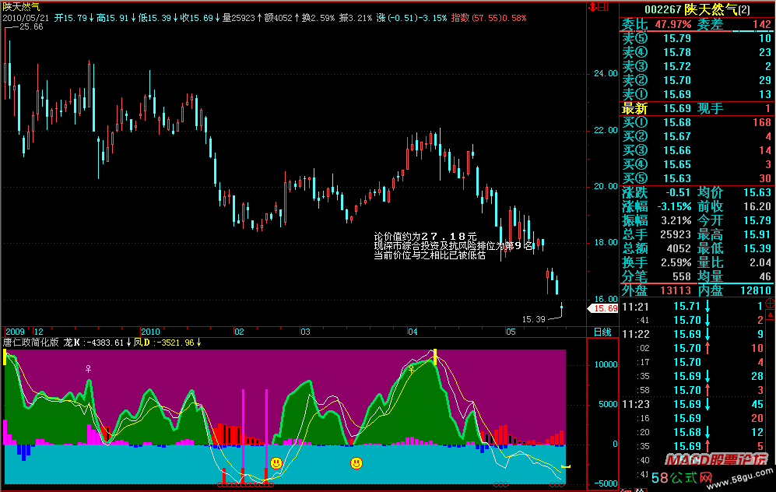The width and height of the screenshot is (776, 492).
Task: Select the yellow bar marker at indicator's left edge
Action: (x=5, y=357)
